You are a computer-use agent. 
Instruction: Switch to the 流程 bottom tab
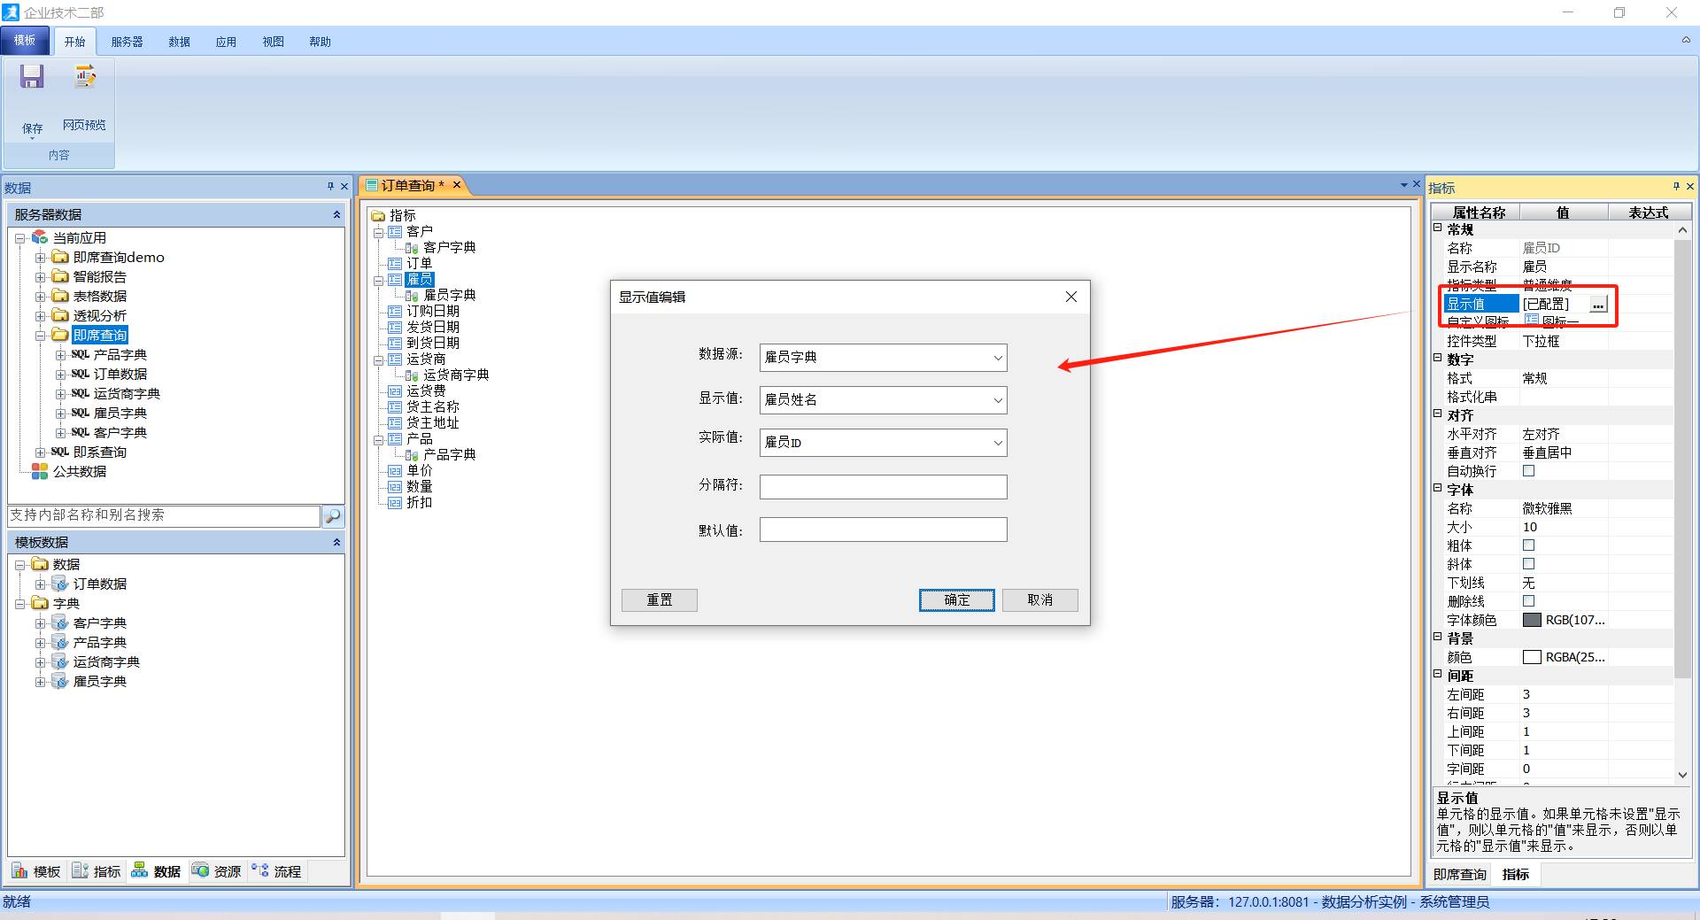pyautogui.click(x=277, y=871)
